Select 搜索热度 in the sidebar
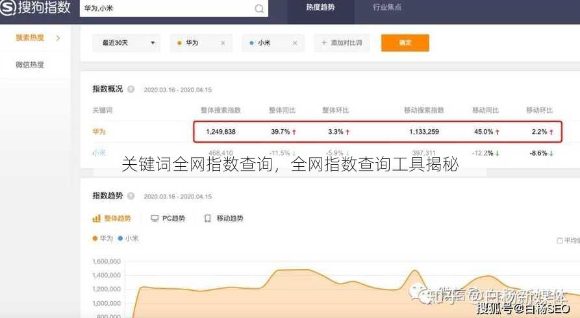Screen dimensions: 580x318 click(30, 38)
